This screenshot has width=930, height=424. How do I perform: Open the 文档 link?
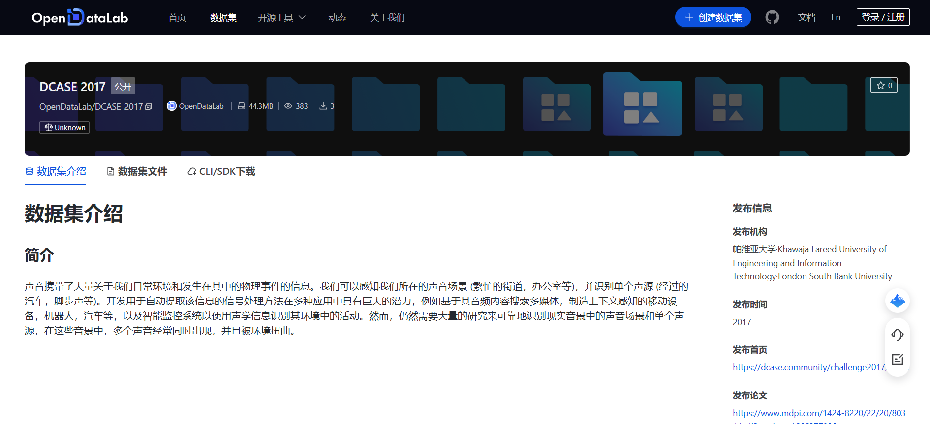click(x=806, y=17)
